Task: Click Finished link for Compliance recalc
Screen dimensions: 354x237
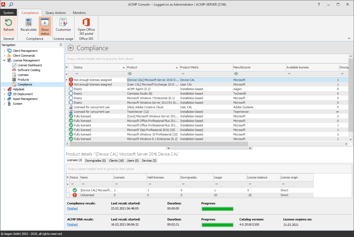Action: click(72, 208)
